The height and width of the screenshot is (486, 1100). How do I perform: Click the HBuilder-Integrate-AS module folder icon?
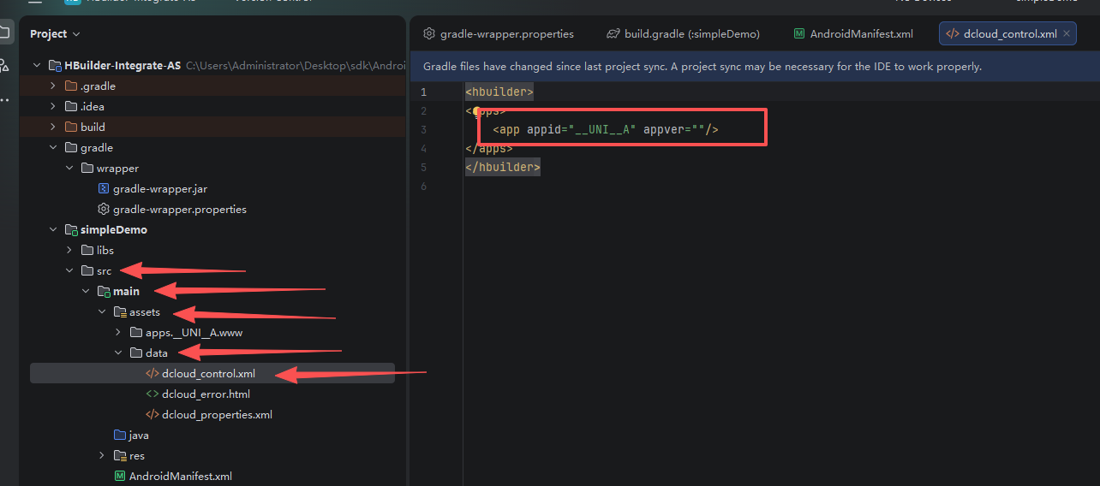pos(55,65)
